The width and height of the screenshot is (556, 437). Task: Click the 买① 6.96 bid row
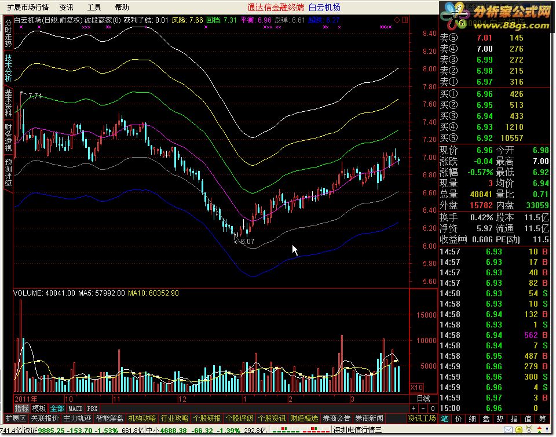494,94
